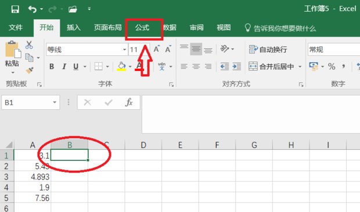
Task: Click the 合并后居中 button
Action: tap(271, 67)
